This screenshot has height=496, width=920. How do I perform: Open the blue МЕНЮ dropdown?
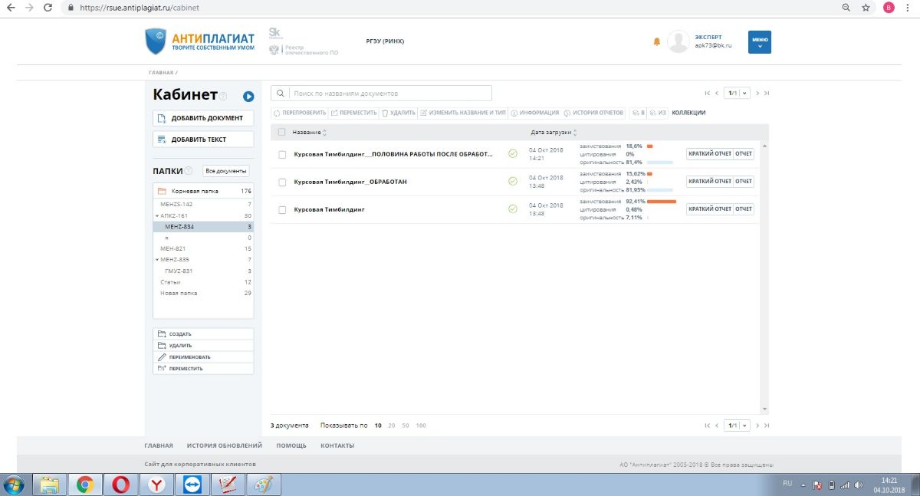pos(759,42)
